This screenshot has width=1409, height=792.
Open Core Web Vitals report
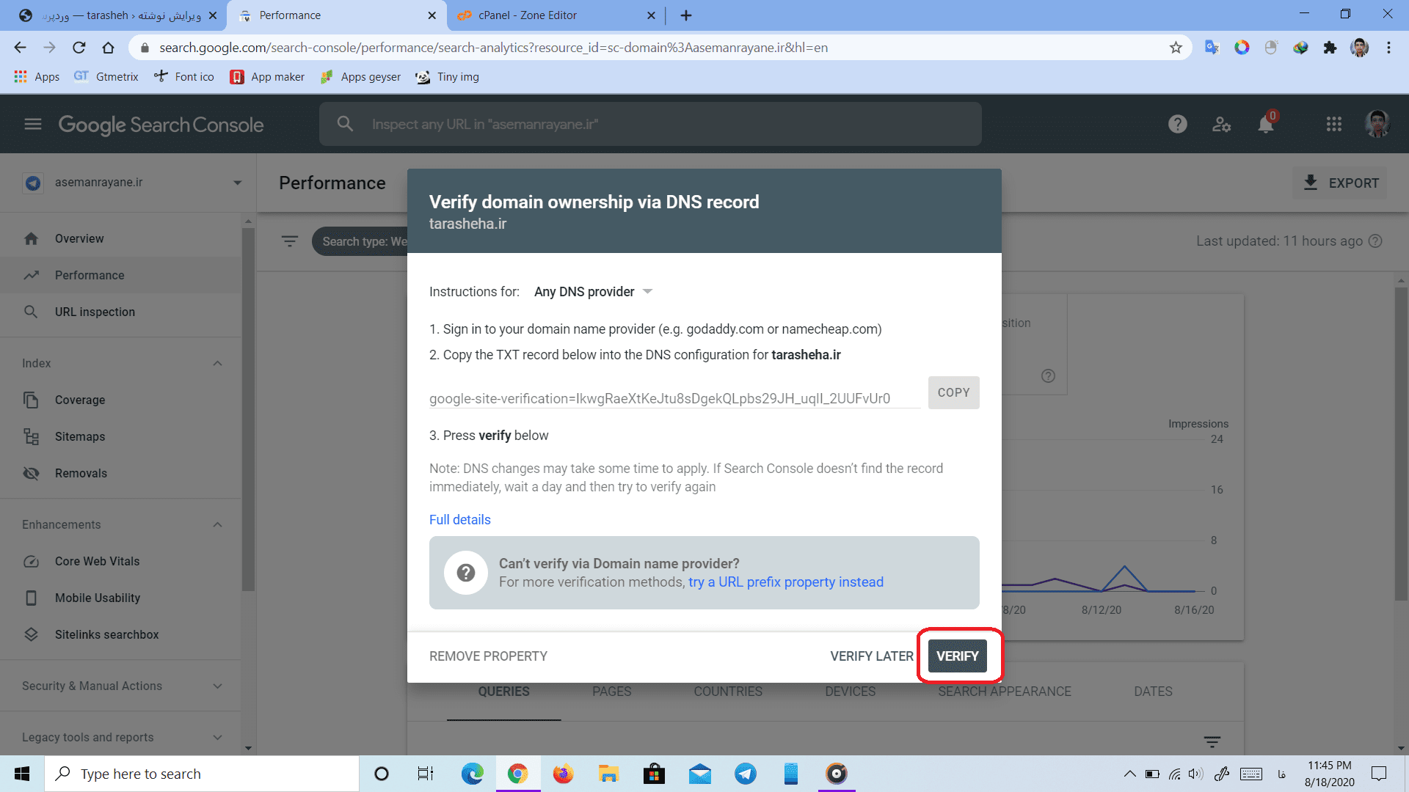(x=121, y=562)
